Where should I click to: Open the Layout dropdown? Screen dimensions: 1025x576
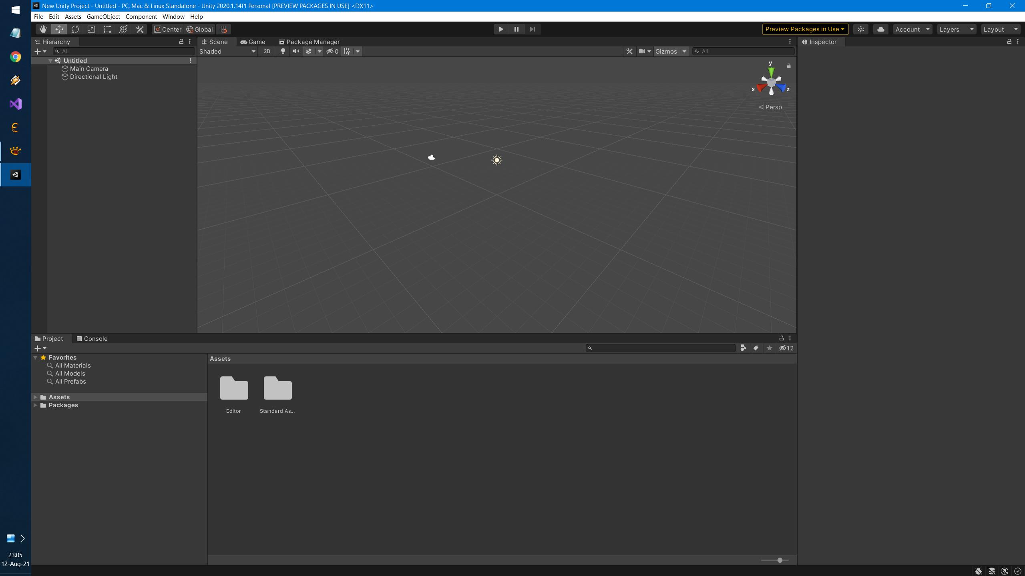[1001, 29]
